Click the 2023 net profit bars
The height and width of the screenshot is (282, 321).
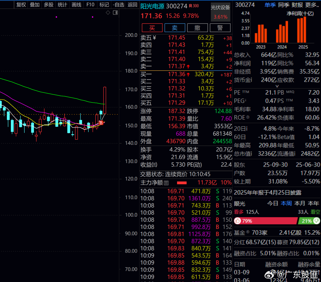tap(261, 34)
